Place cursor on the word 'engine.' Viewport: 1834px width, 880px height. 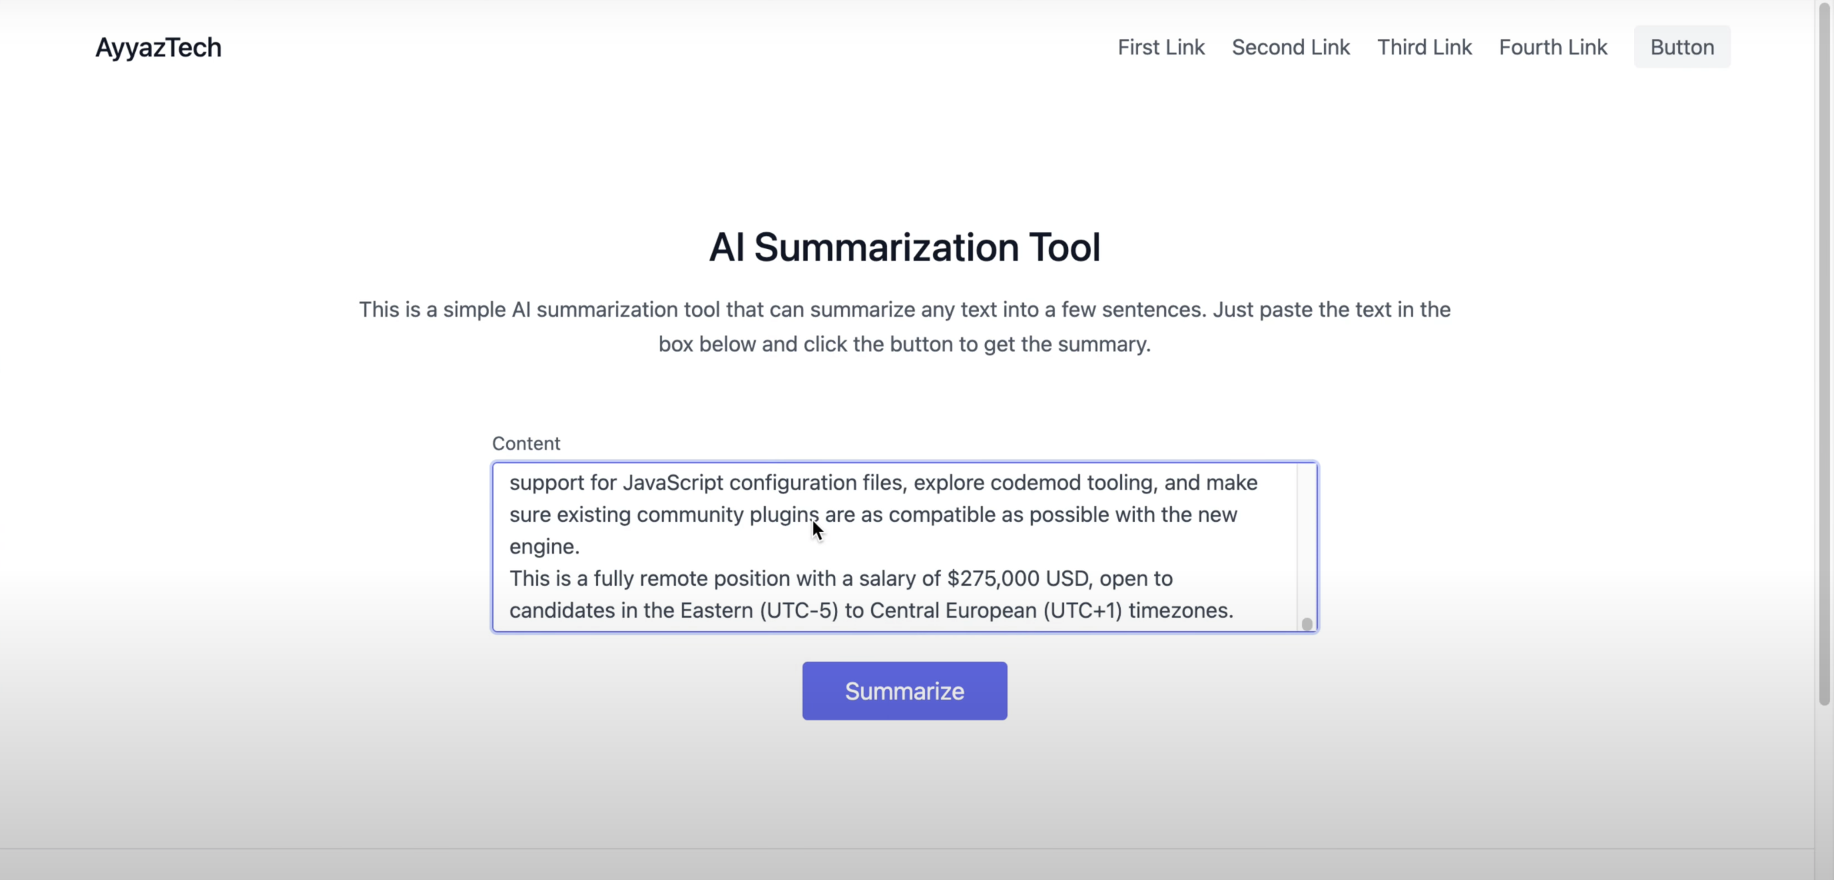pos(545,547)
